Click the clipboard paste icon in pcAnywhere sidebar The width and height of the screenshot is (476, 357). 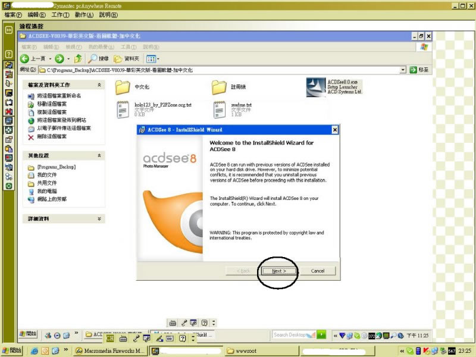click(x=9, y=149)
